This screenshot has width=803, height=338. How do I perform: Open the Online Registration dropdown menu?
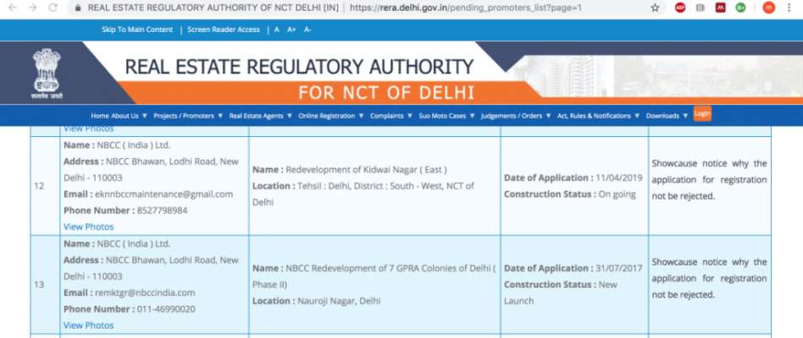coord(330,116)
